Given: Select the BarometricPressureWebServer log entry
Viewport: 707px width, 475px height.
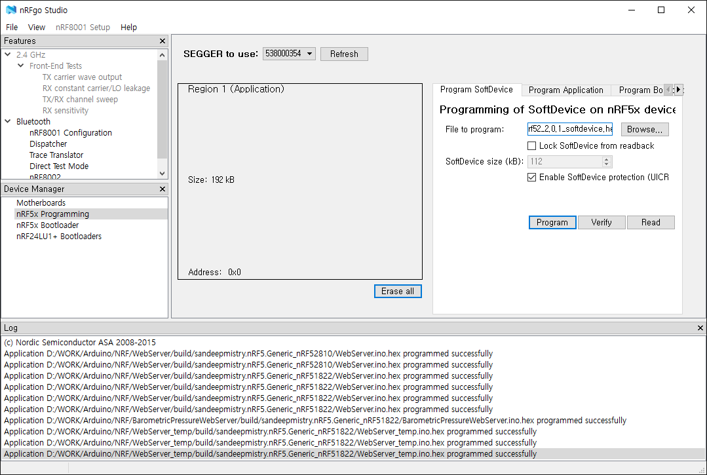Looking at the screenshot, I should point(315,421).
